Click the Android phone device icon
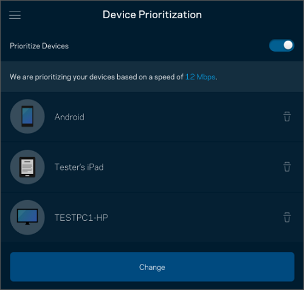 27,116
